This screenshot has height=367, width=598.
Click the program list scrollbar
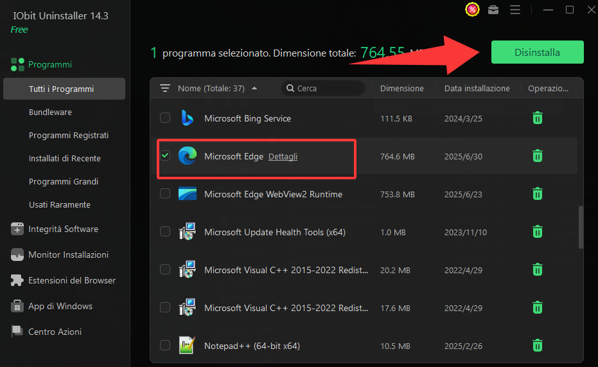tap(581, 228)
